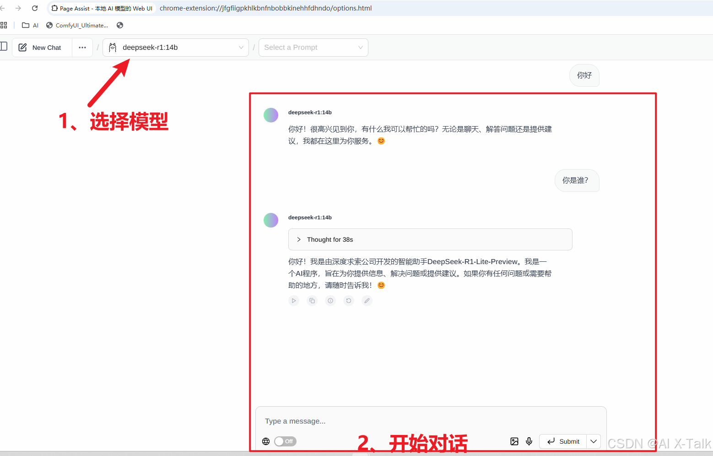Click the greeting reply starting 你好！很高兴见到你
This screenshot has width=713, height=456.
coord(420,135)
